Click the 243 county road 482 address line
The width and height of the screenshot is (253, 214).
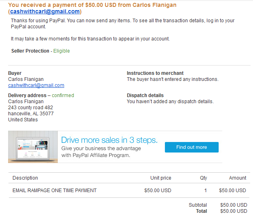[30, 108]
